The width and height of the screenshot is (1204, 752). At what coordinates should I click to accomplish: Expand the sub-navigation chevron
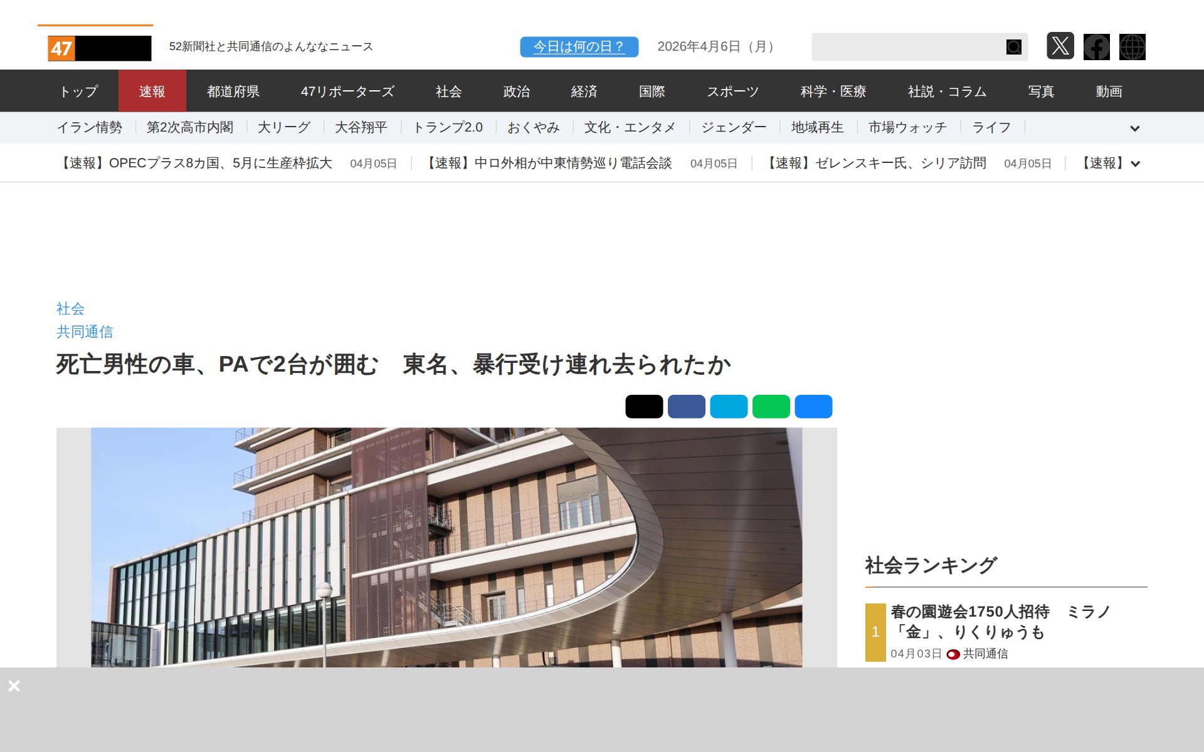coord(1135,128)
